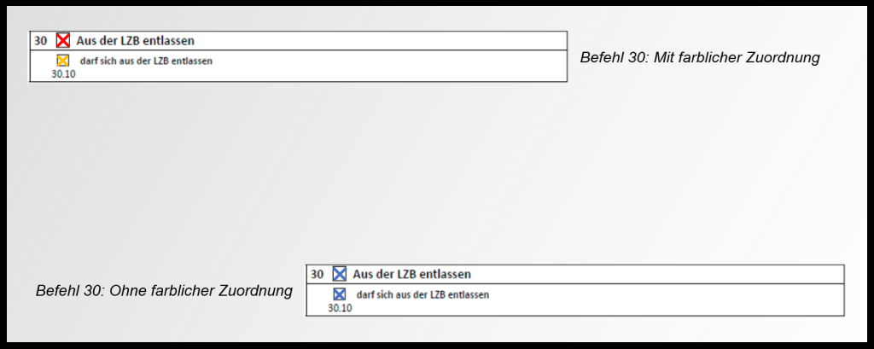874x349 pixels.
Task: Click the number 30 in the colored form header
Action: 40,40
